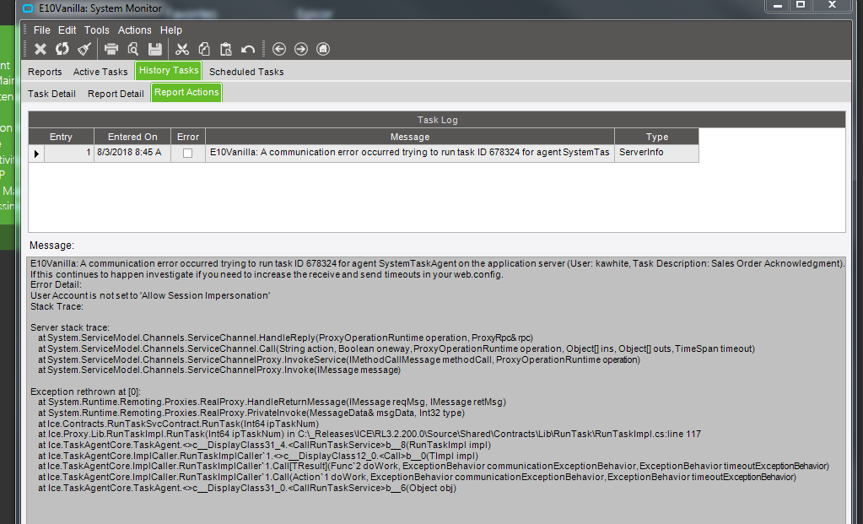Click the Copy toolbar icon
This screenshot has width=863, height=524.
[x=204, y=49]
